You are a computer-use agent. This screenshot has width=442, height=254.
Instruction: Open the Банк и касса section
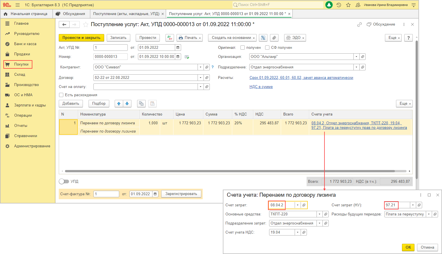coord(25,44)
